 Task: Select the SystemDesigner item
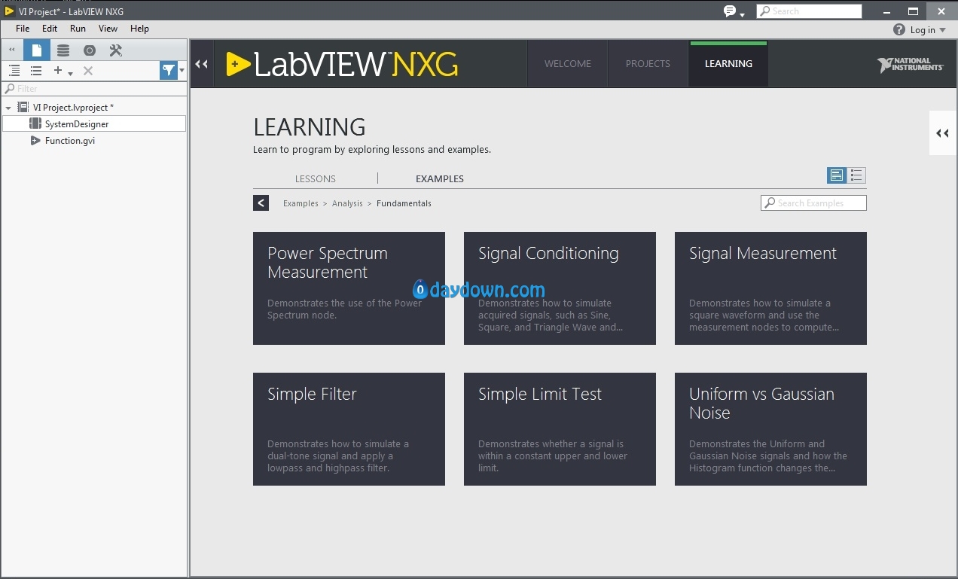(94, 123)
